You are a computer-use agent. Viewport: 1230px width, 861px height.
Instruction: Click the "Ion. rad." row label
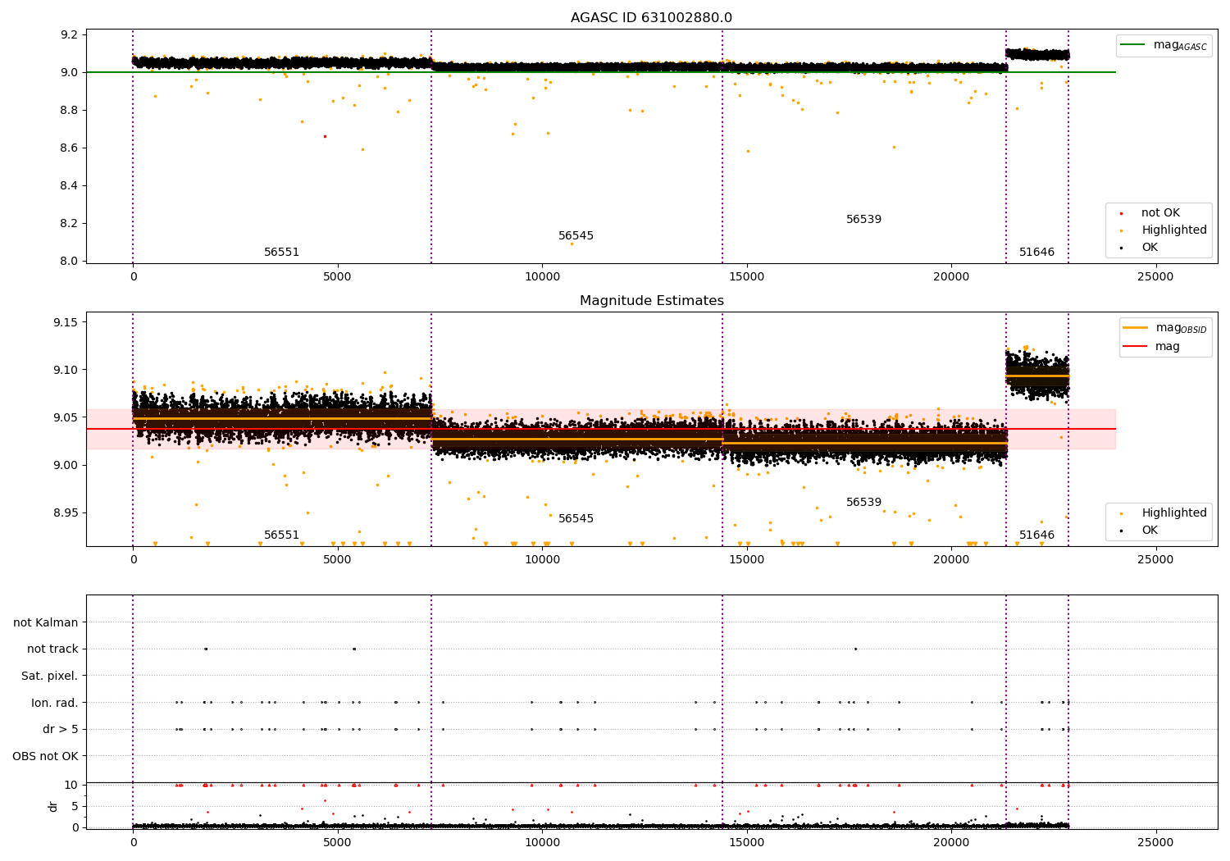(x=55, y=703)
